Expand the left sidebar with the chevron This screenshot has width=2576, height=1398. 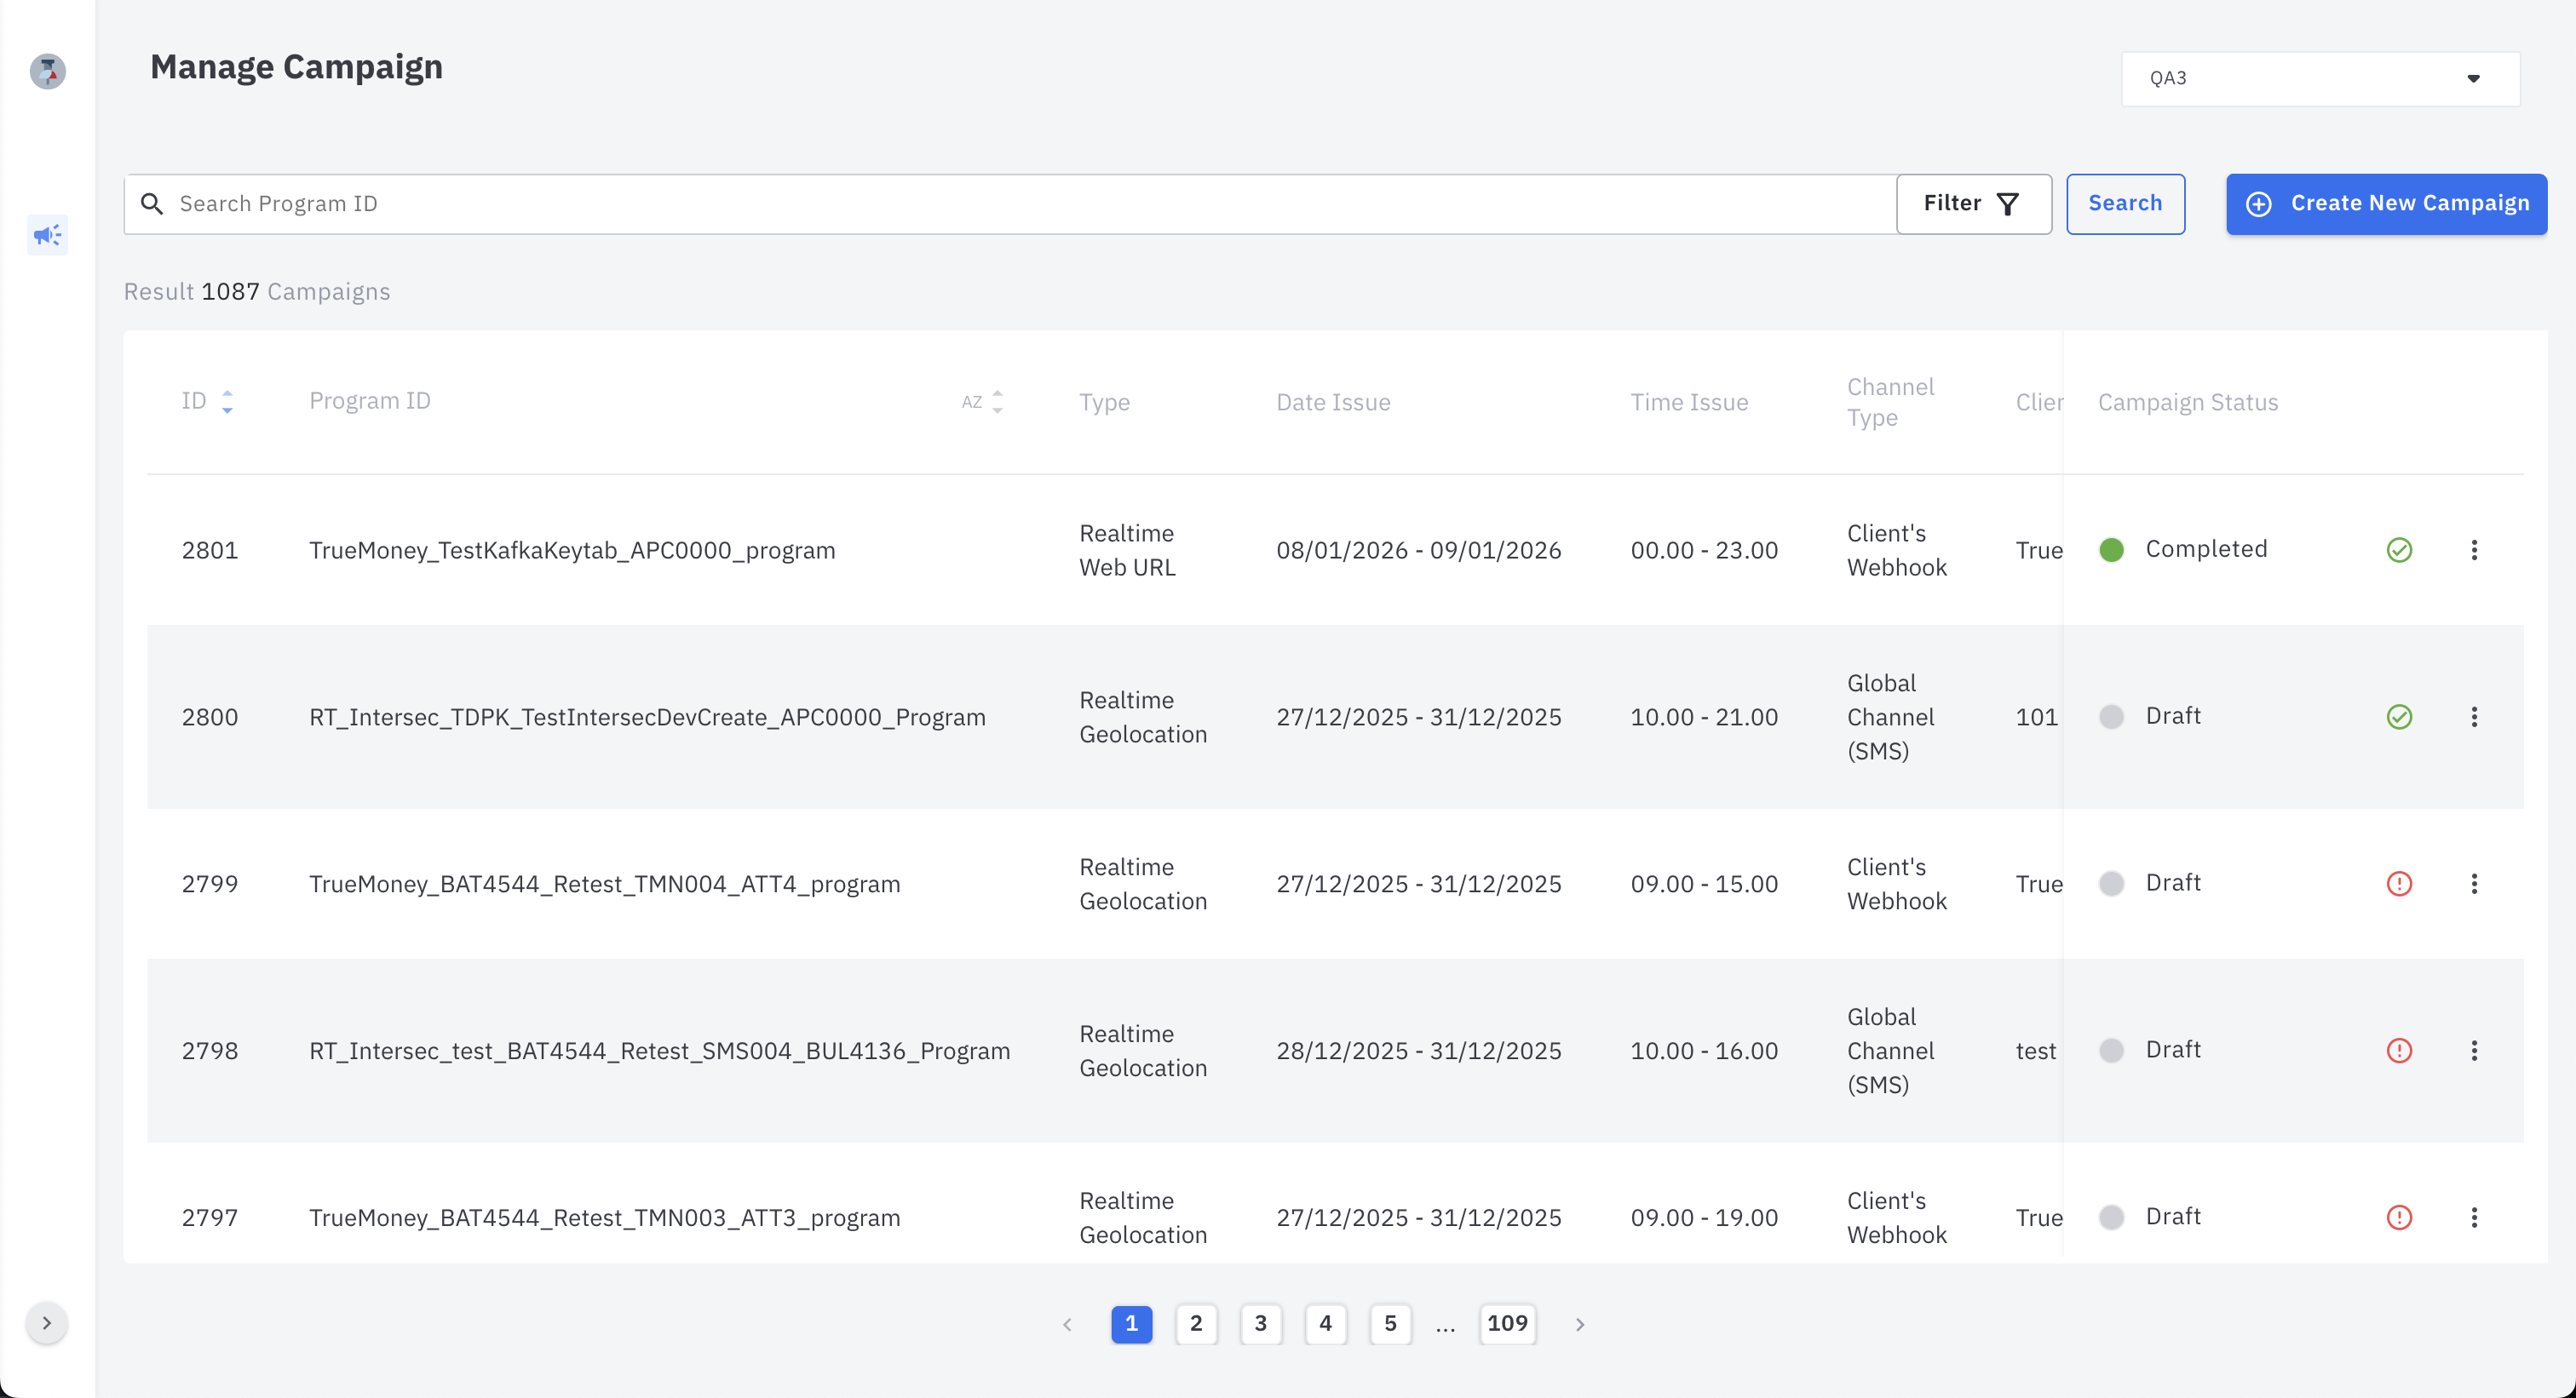click(46, 1323)
